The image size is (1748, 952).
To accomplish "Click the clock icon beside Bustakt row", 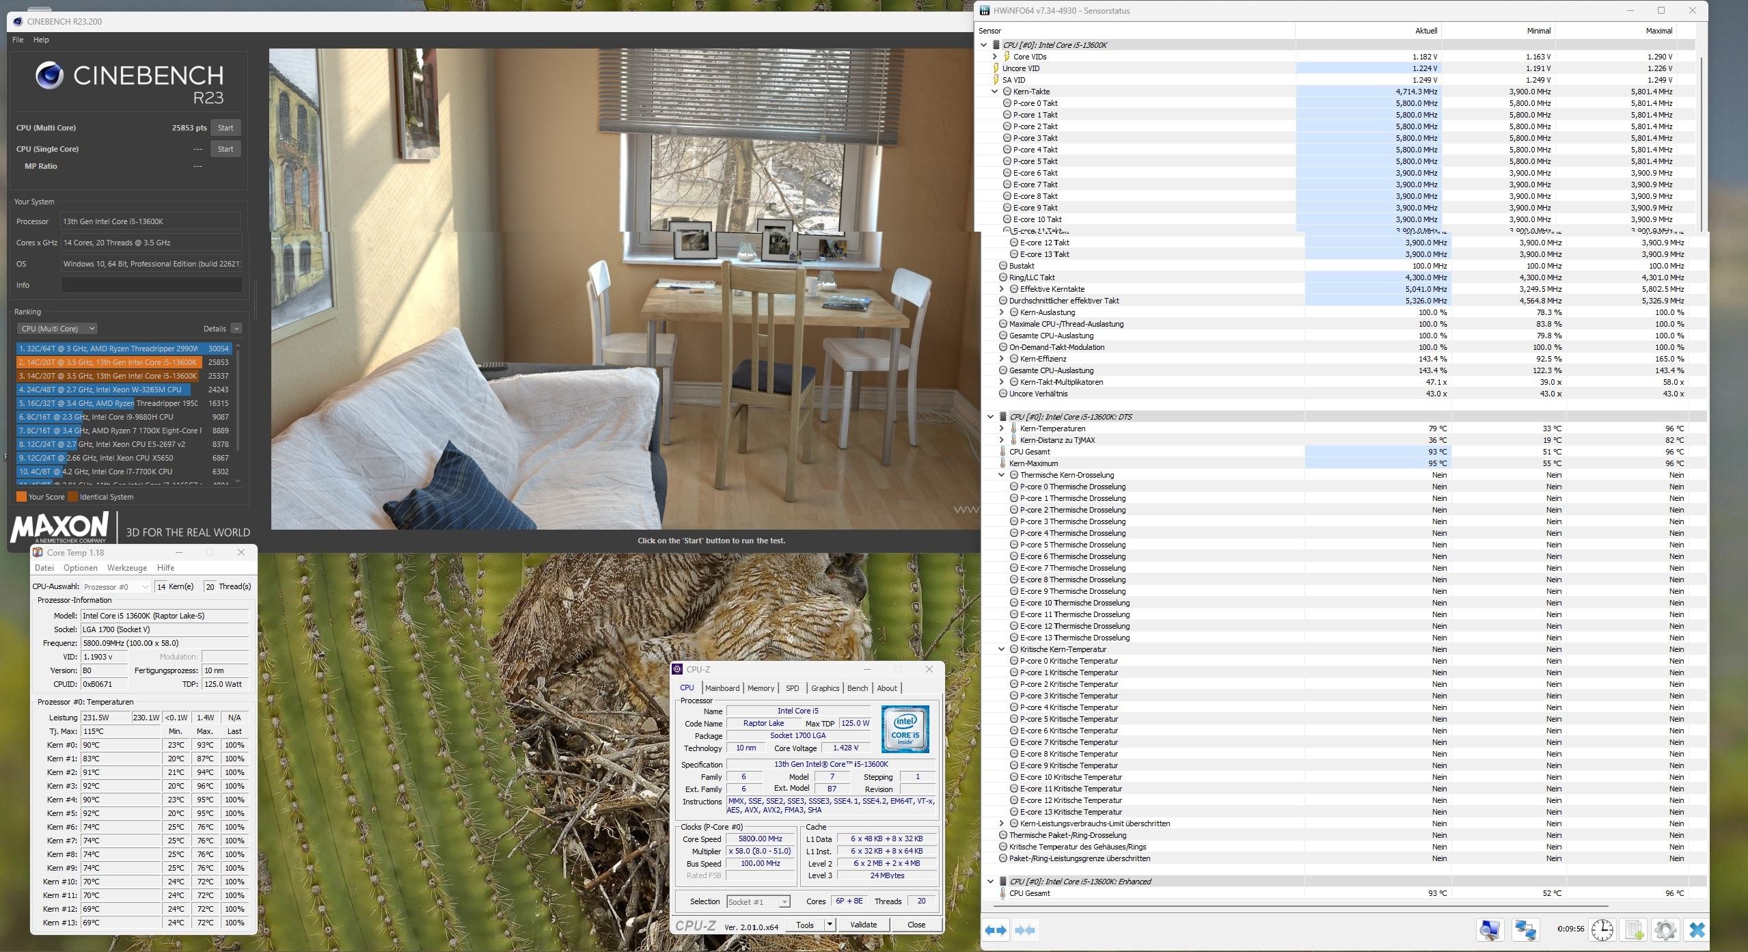I will (x=1003, y=266).
